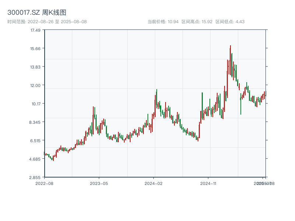Viewport: 295px width, 221px height.
Task: Click the highest candlestick near 15.92 peak
Action: pyautogui.click(x=230, y=60)
